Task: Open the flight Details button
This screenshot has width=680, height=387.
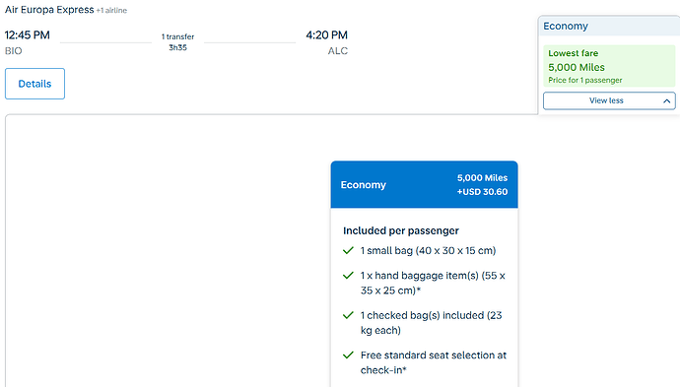Action: click(34, 84)
